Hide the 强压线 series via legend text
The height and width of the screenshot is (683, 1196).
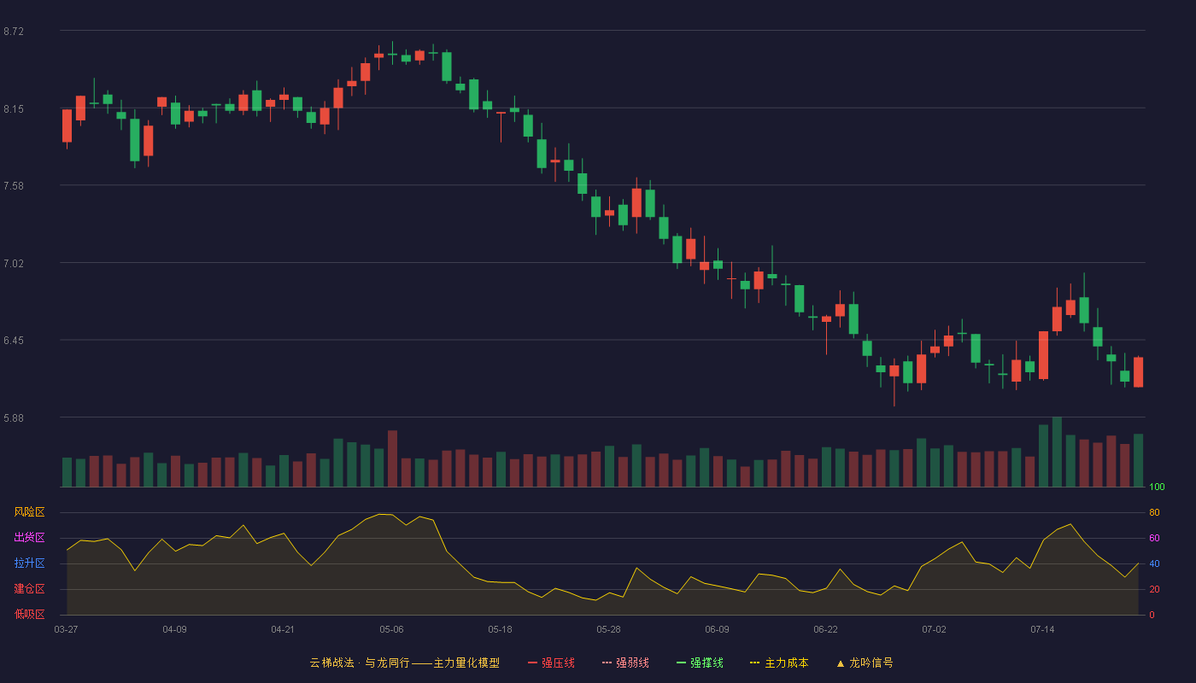tap(558, 663)
